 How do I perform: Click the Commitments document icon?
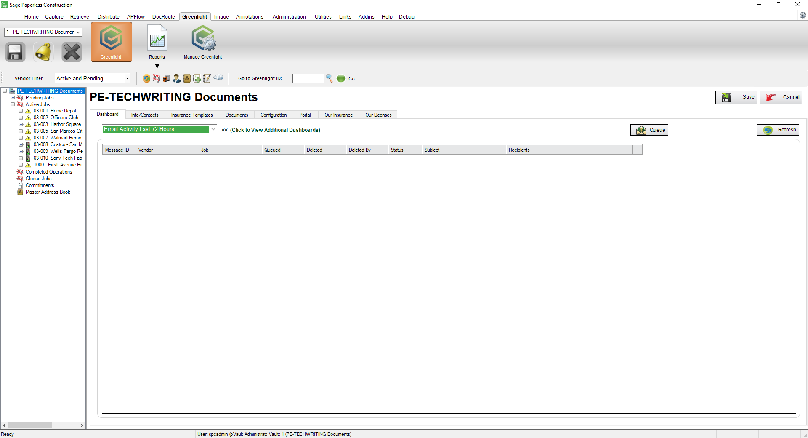coord(20,185)
